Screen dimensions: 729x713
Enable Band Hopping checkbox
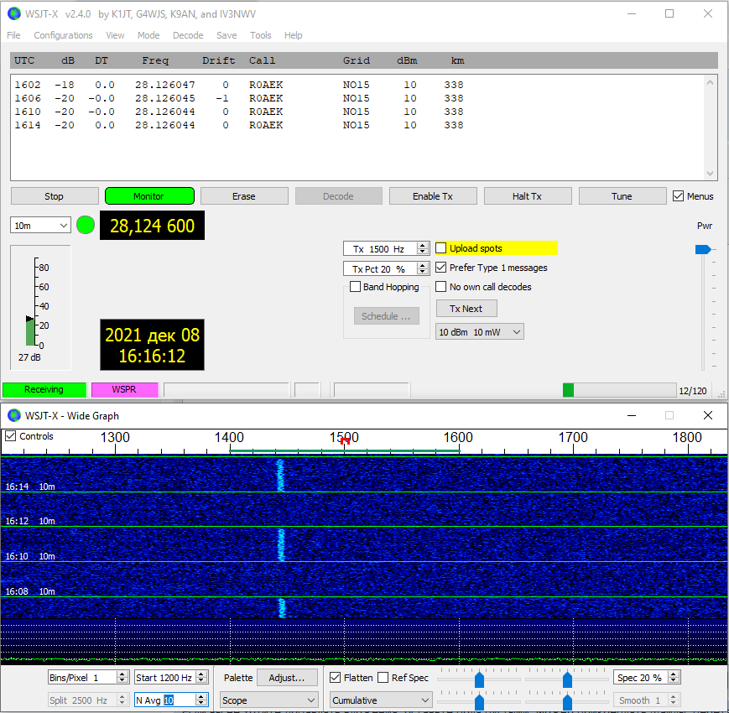355,286
